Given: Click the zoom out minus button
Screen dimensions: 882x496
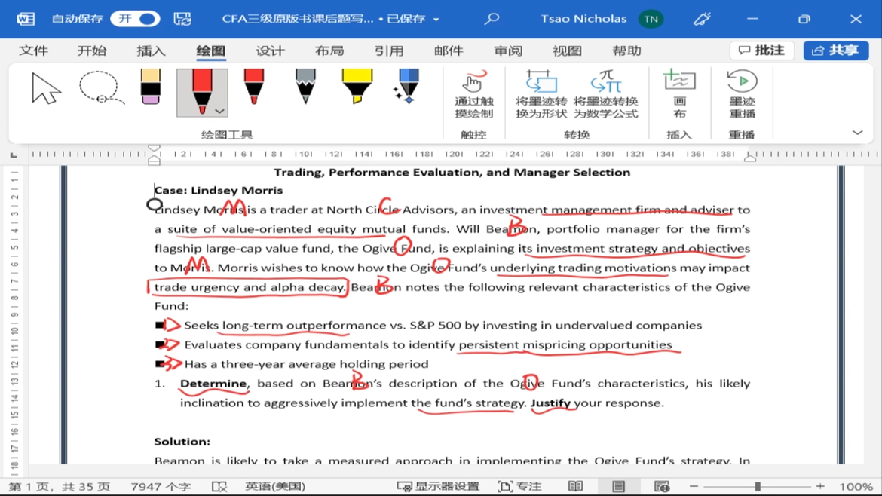Looking at the screenshot, I should coord(694,486).
